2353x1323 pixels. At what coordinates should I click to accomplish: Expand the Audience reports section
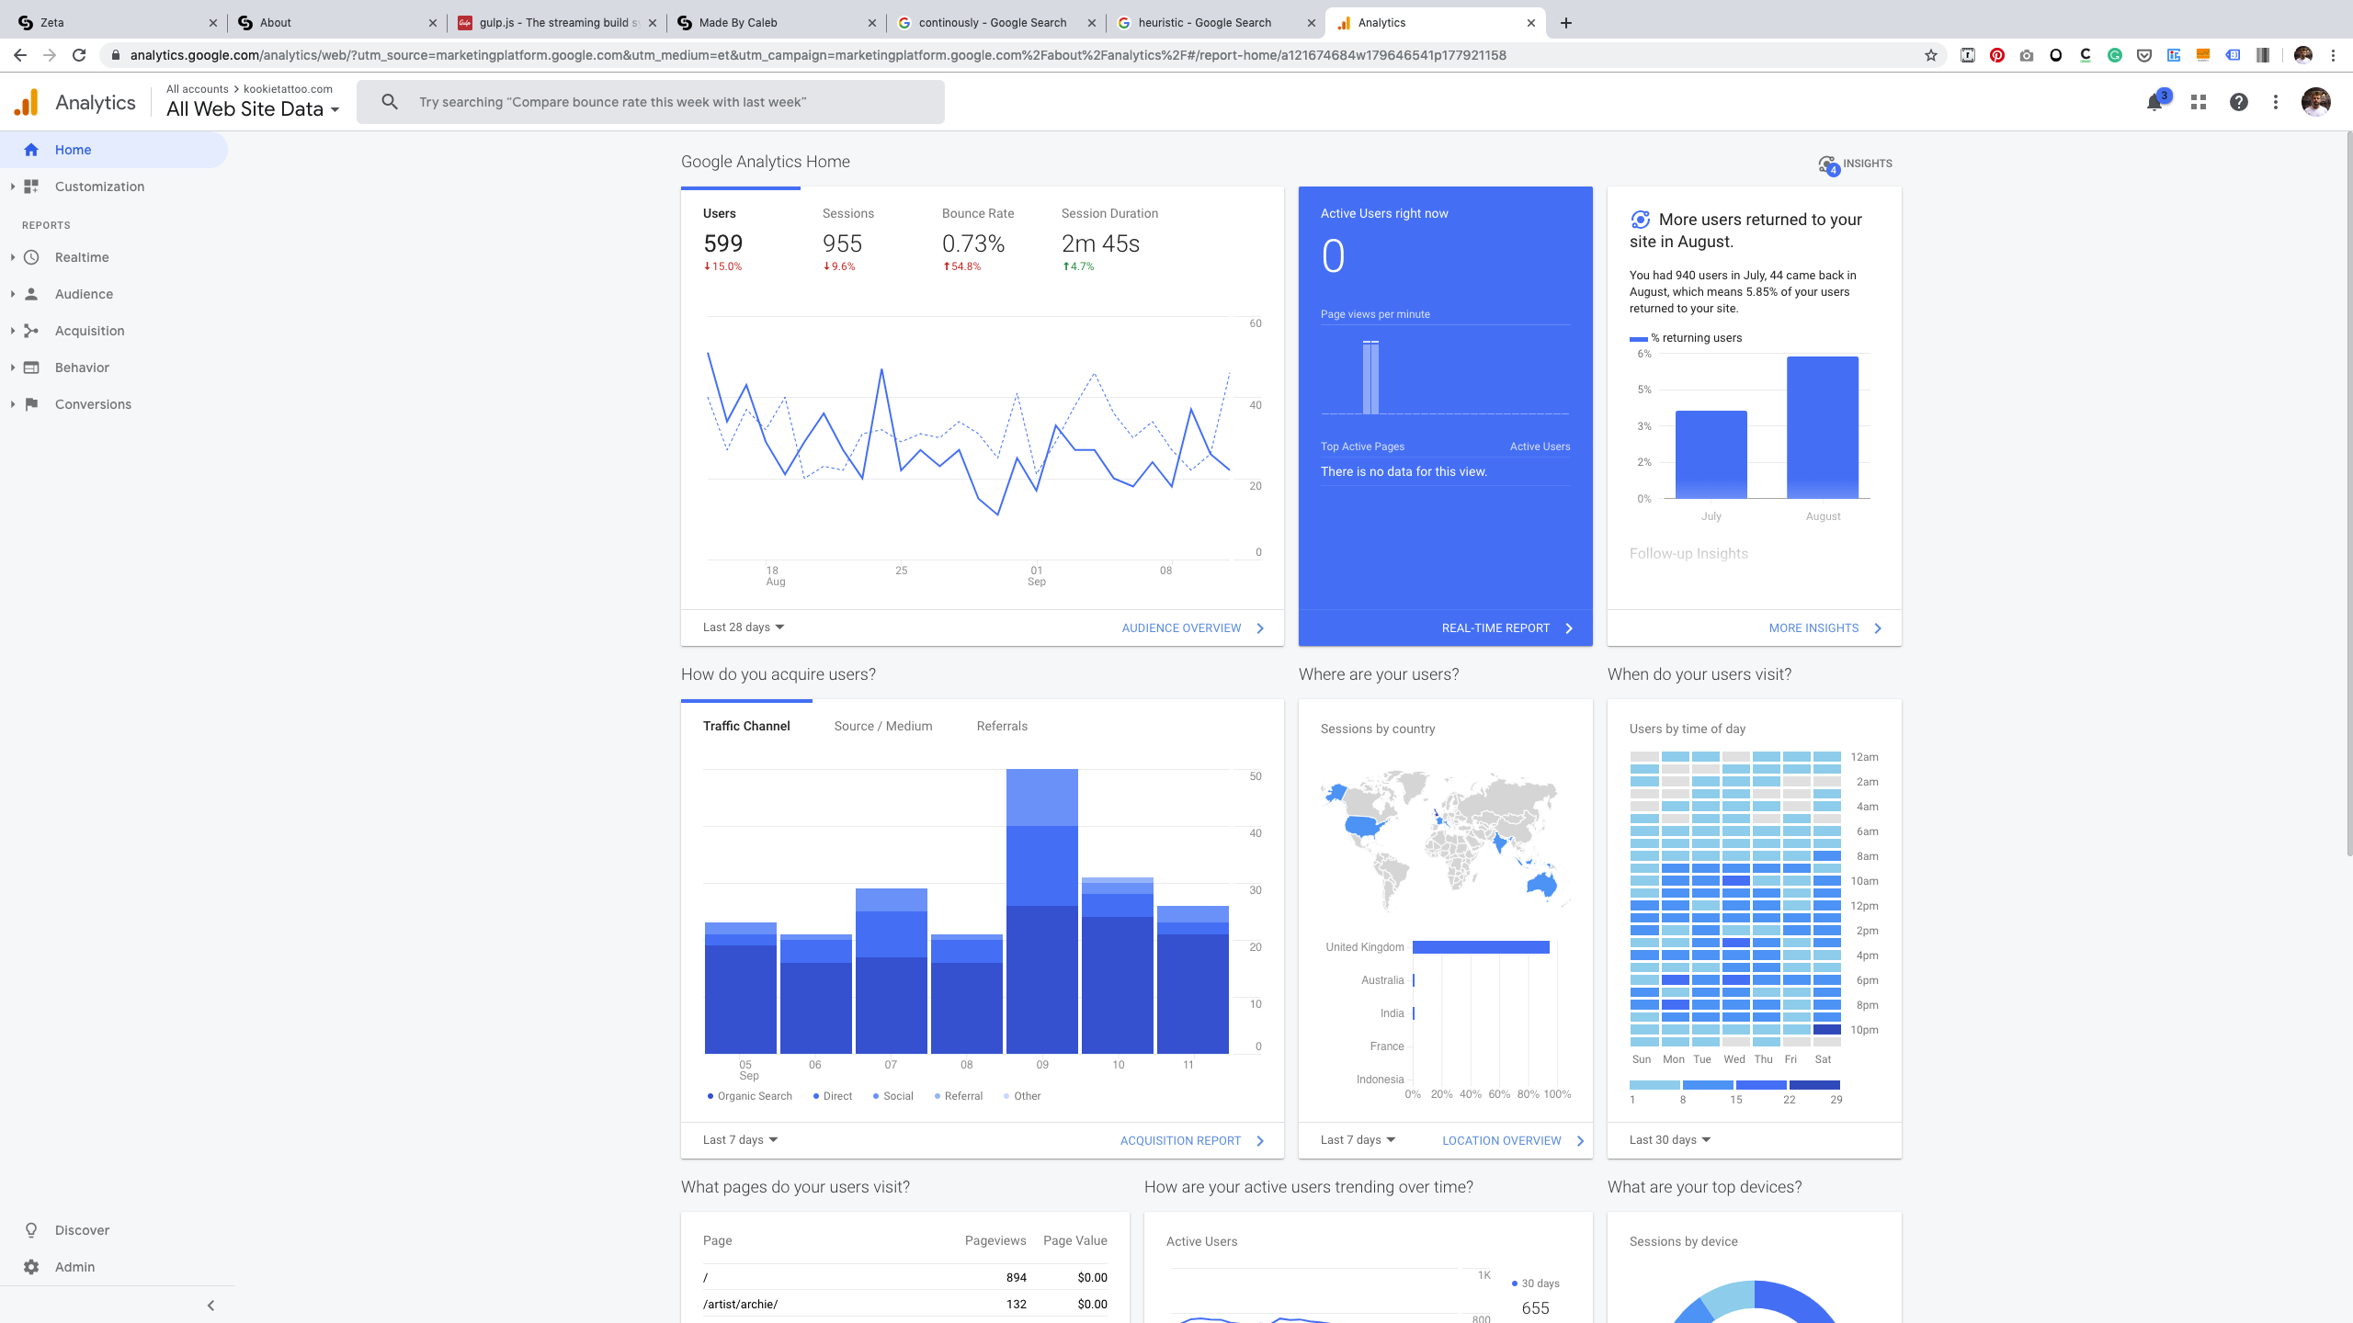[84, 294]
